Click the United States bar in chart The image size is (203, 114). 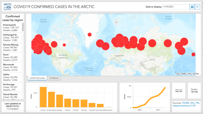pos(51,100)
